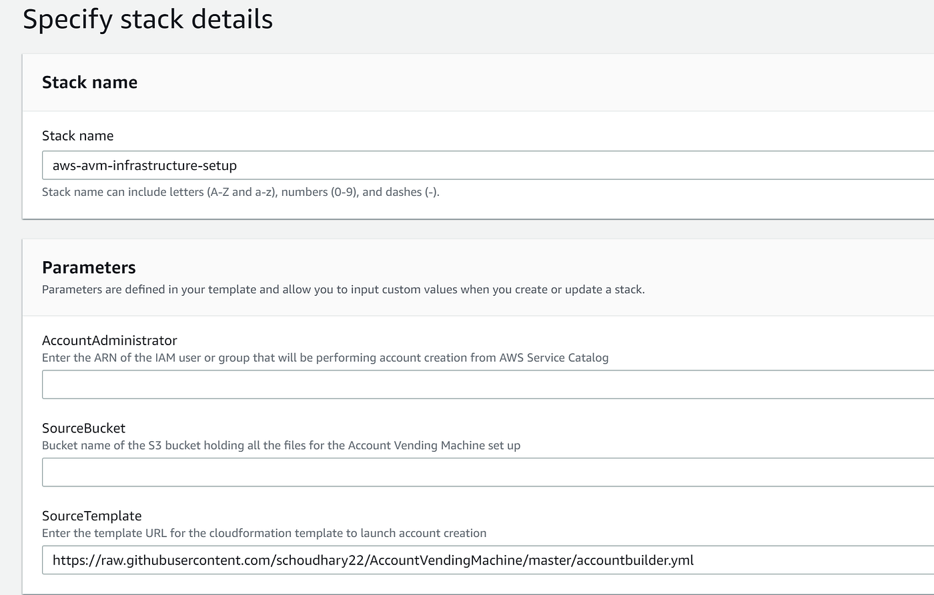Click the 'Stack name' field label
Viewport: 934px width, 595px height.
[x=77, y=135]
